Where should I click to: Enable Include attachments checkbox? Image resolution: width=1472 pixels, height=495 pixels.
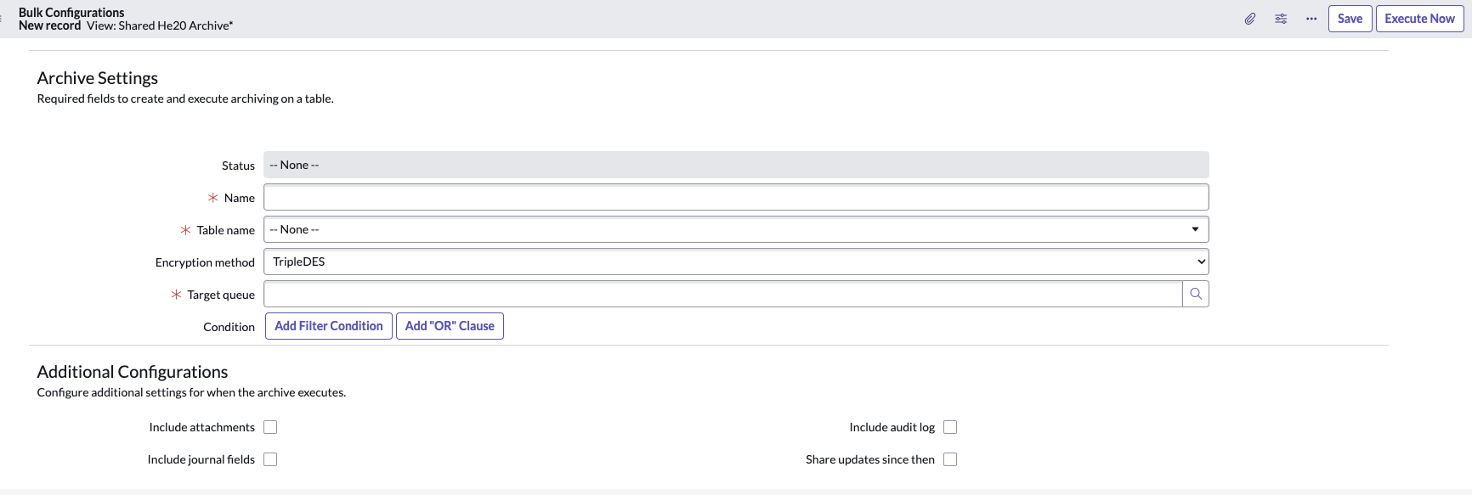[x=270, y=427]
